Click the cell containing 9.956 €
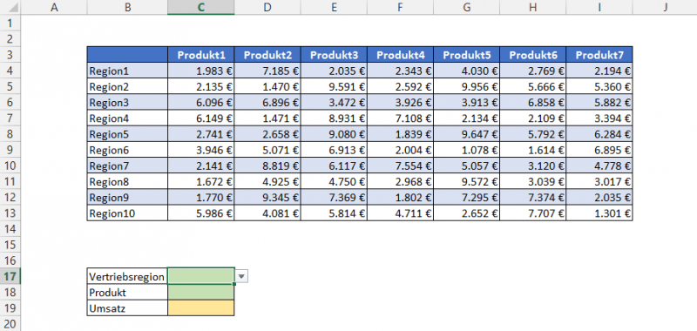This screenshot has width=697, height=331. click(466, 86)
